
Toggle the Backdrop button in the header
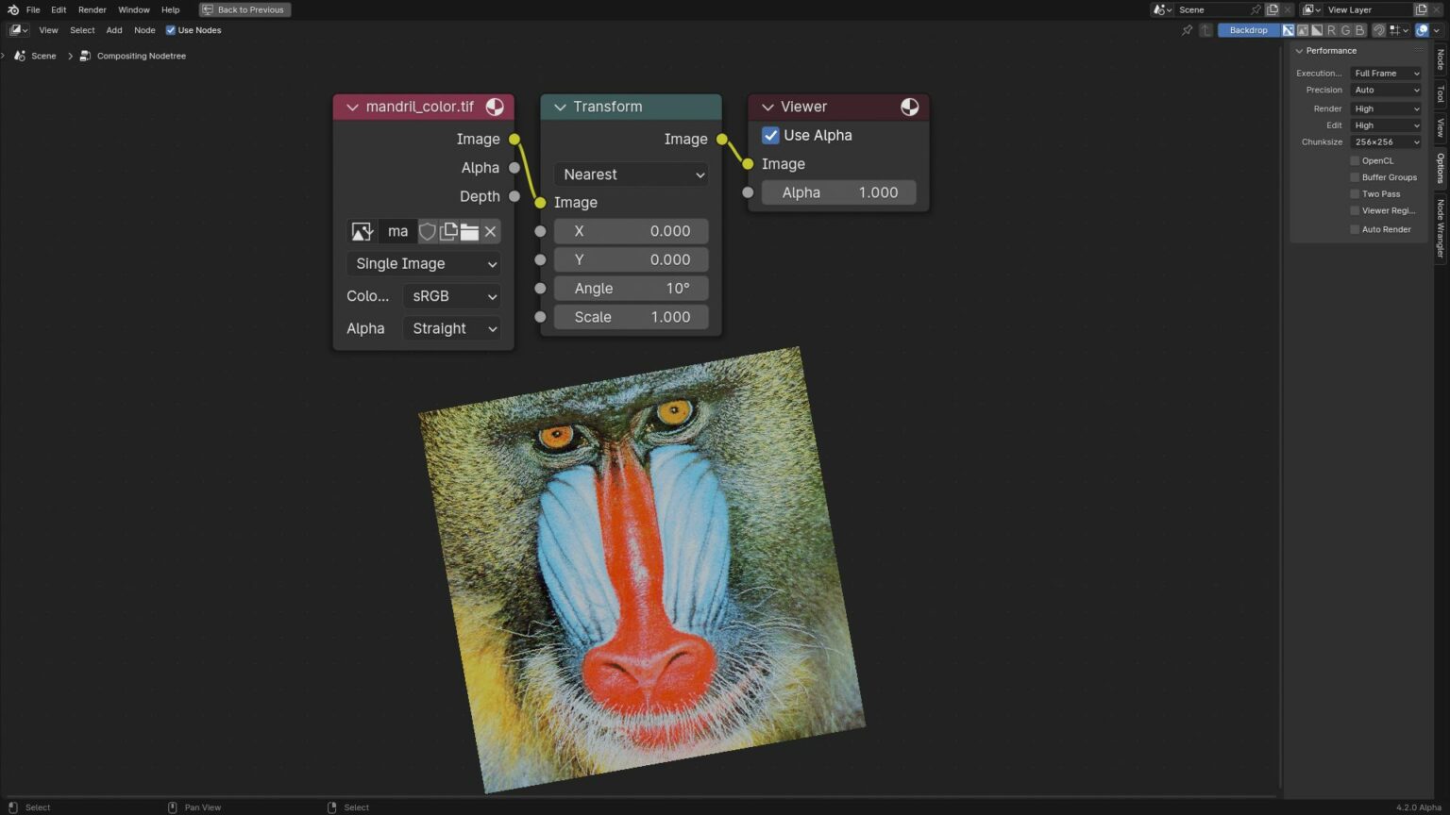click(1248, 29)
